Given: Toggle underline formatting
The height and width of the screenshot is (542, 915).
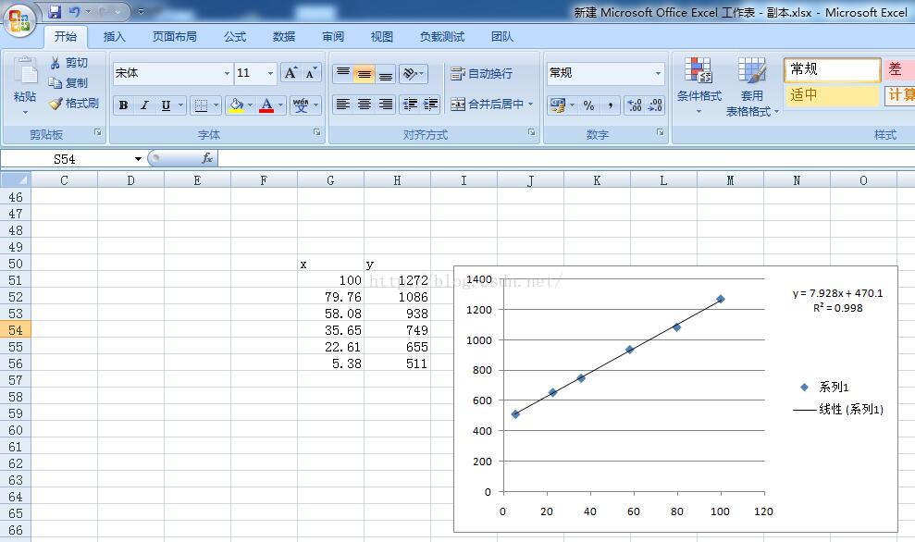Looking at the screenshot, I should pos(166,105).
